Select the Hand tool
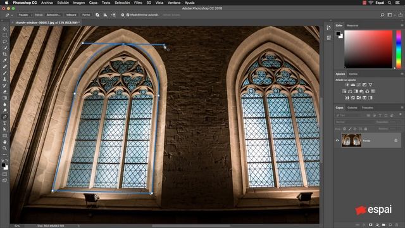 click(4, 142)
